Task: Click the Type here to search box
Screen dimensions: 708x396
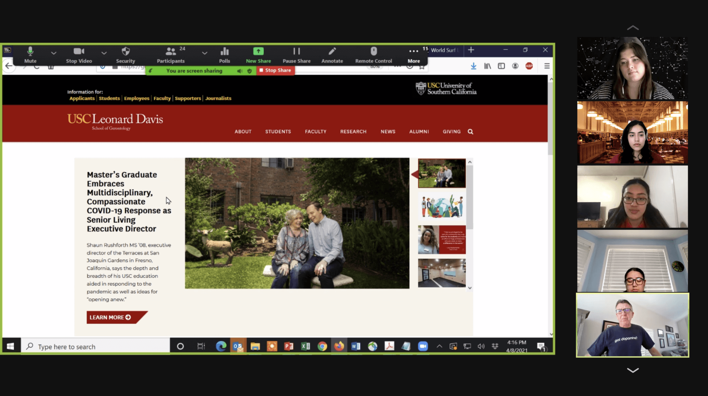Action: pos(95,346)
